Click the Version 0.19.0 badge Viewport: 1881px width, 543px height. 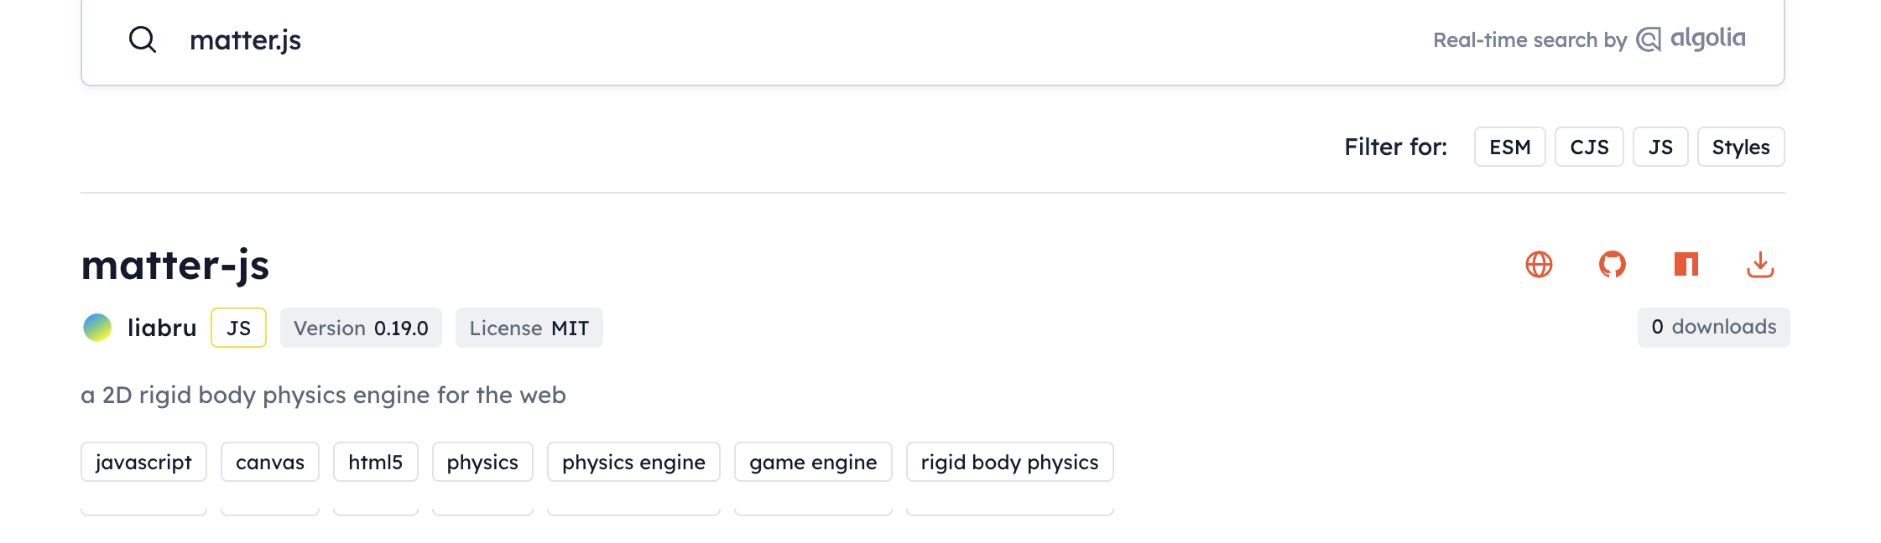[361, 328]
